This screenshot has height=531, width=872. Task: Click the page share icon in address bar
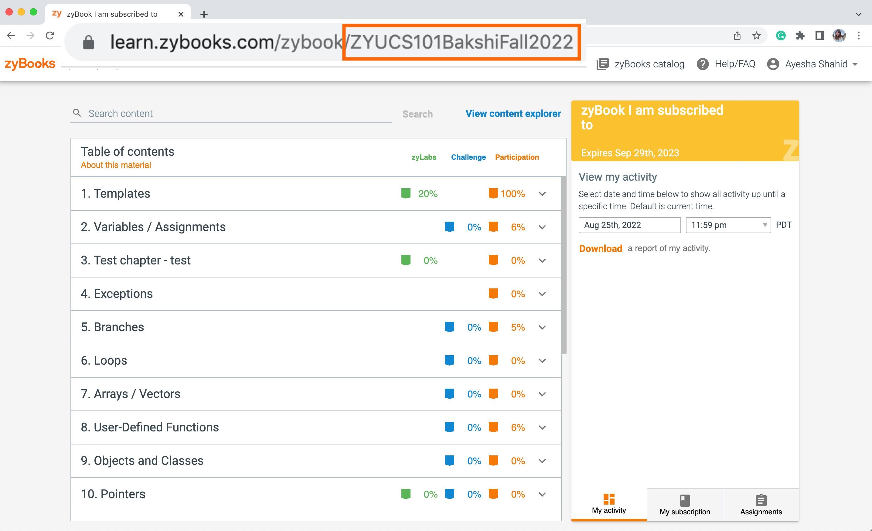tap(737, 36)
